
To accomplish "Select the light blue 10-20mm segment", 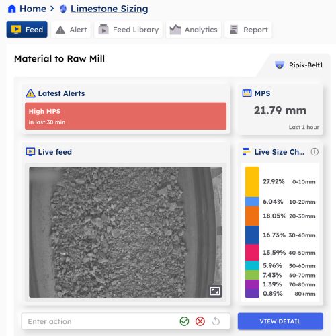I will click(x=252, y=202).
